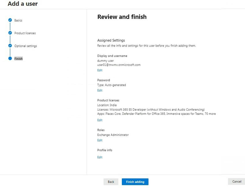Click the Finish adding button
The height and width of the screenshot is (188, 245).
135,182
